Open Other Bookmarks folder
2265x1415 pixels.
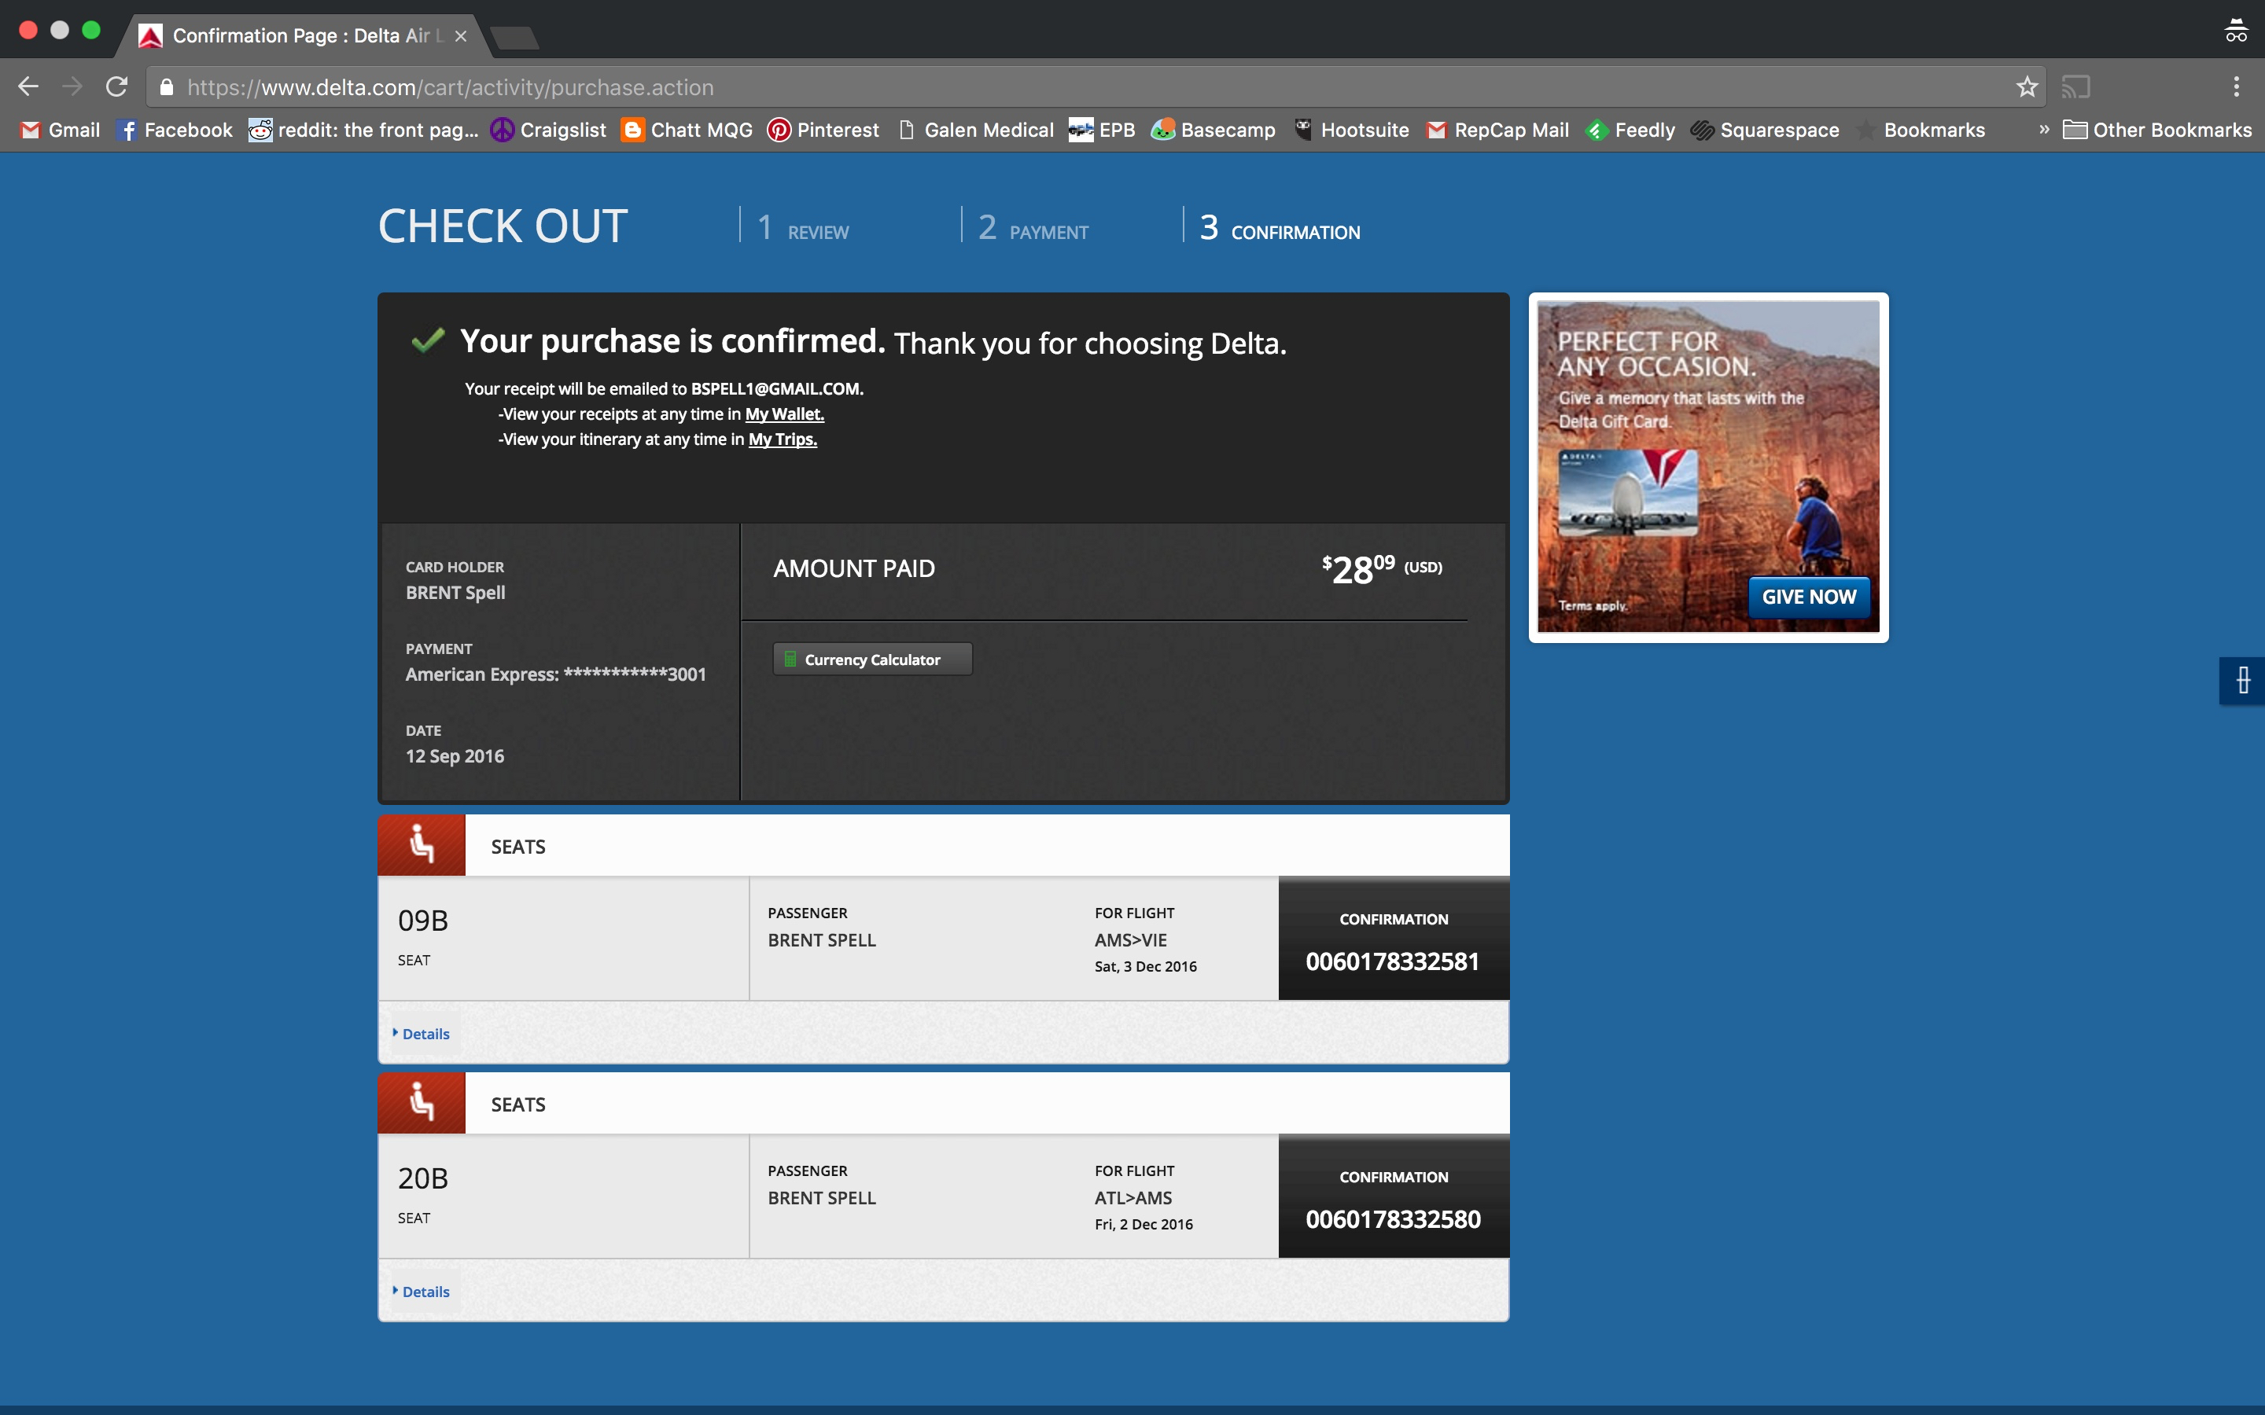[x=2157, y=130]
